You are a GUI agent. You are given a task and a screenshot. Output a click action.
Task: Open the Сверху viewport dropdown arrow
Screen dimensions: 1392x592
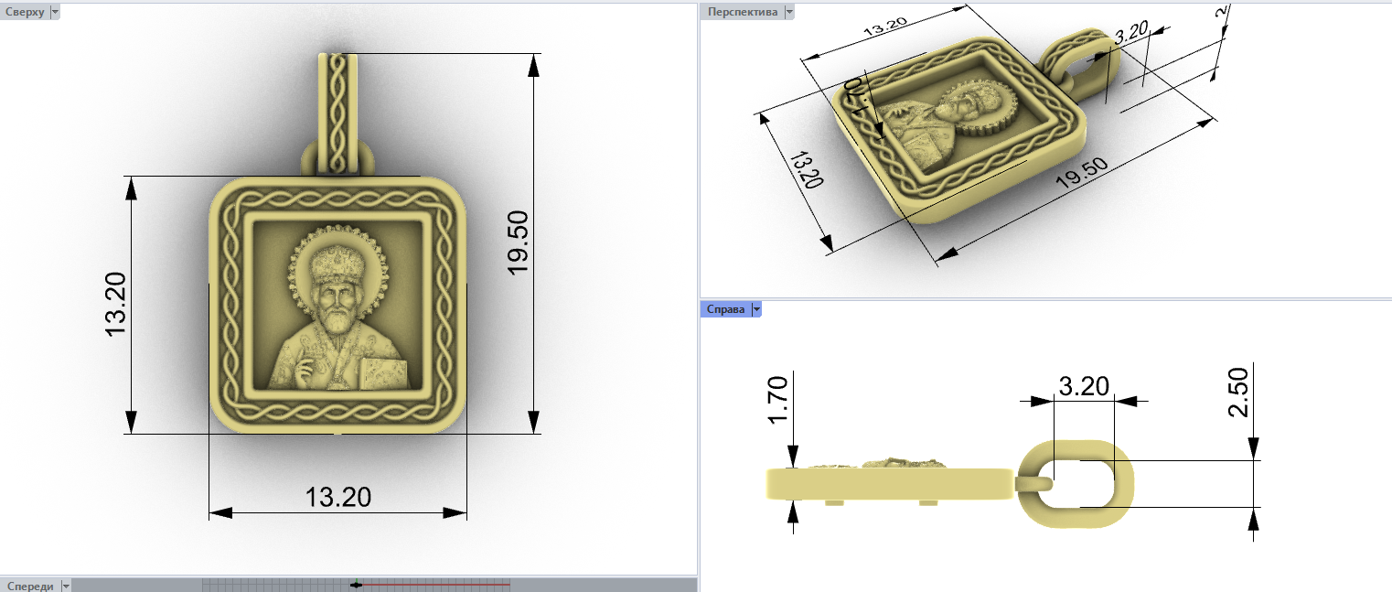point(55,12)
